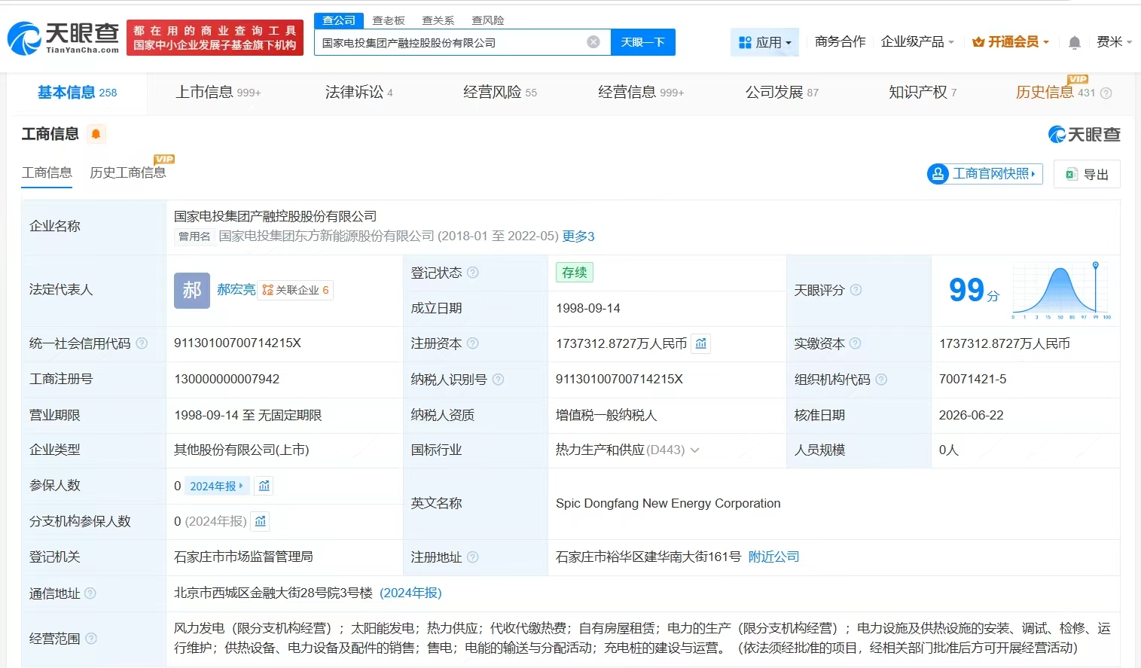Open user menu 贾米
This screenshot has width=1141, height=668.
coord(1115,42)
